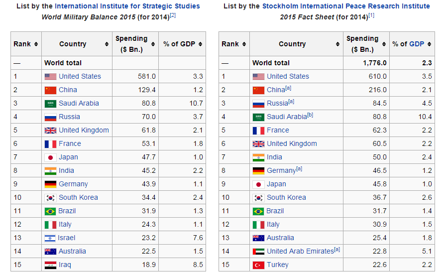Click the Italy flag in SIPRI table
The height and width of the screenshot is (274, 446).
tap(258, 225)
